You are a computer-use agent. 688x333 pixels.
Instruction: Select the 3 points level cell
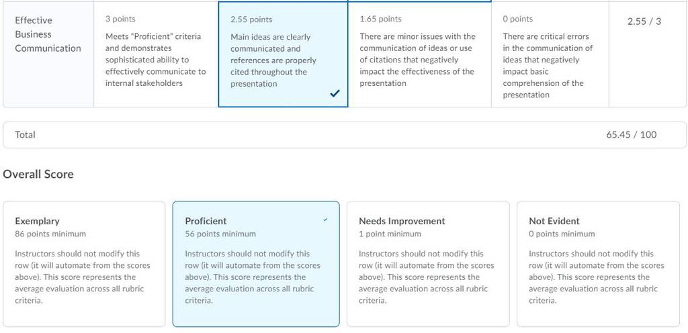click(156, 54)
